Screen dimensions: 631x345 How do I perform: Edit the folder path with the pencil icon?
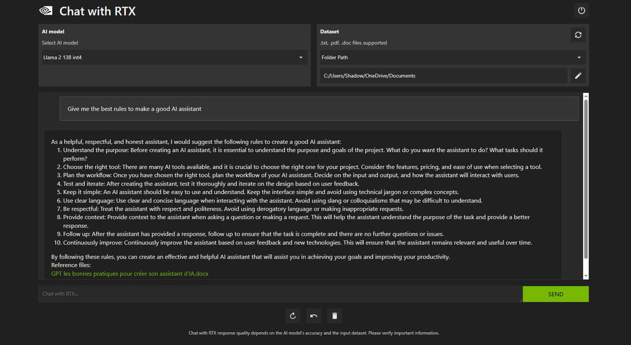click(x=578, y=75)
